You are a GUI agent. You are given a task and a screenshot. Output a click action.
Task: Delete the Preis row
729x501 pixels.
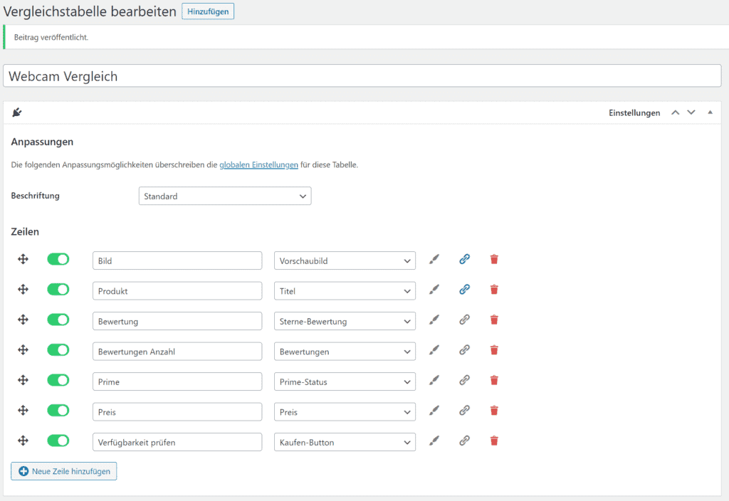[x=494, y=411]
